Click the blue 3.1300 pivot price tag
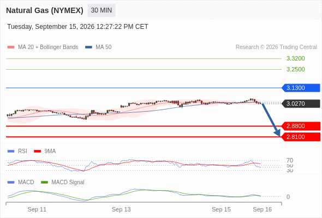 click(x=301, y=88)
